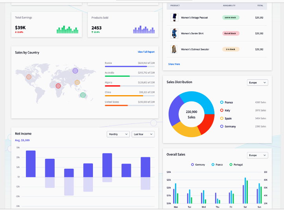Image resolution: width=284 pixels, height=210 pixels.
Task: Click the red Italy donut segment
Action: click(207, 124)
